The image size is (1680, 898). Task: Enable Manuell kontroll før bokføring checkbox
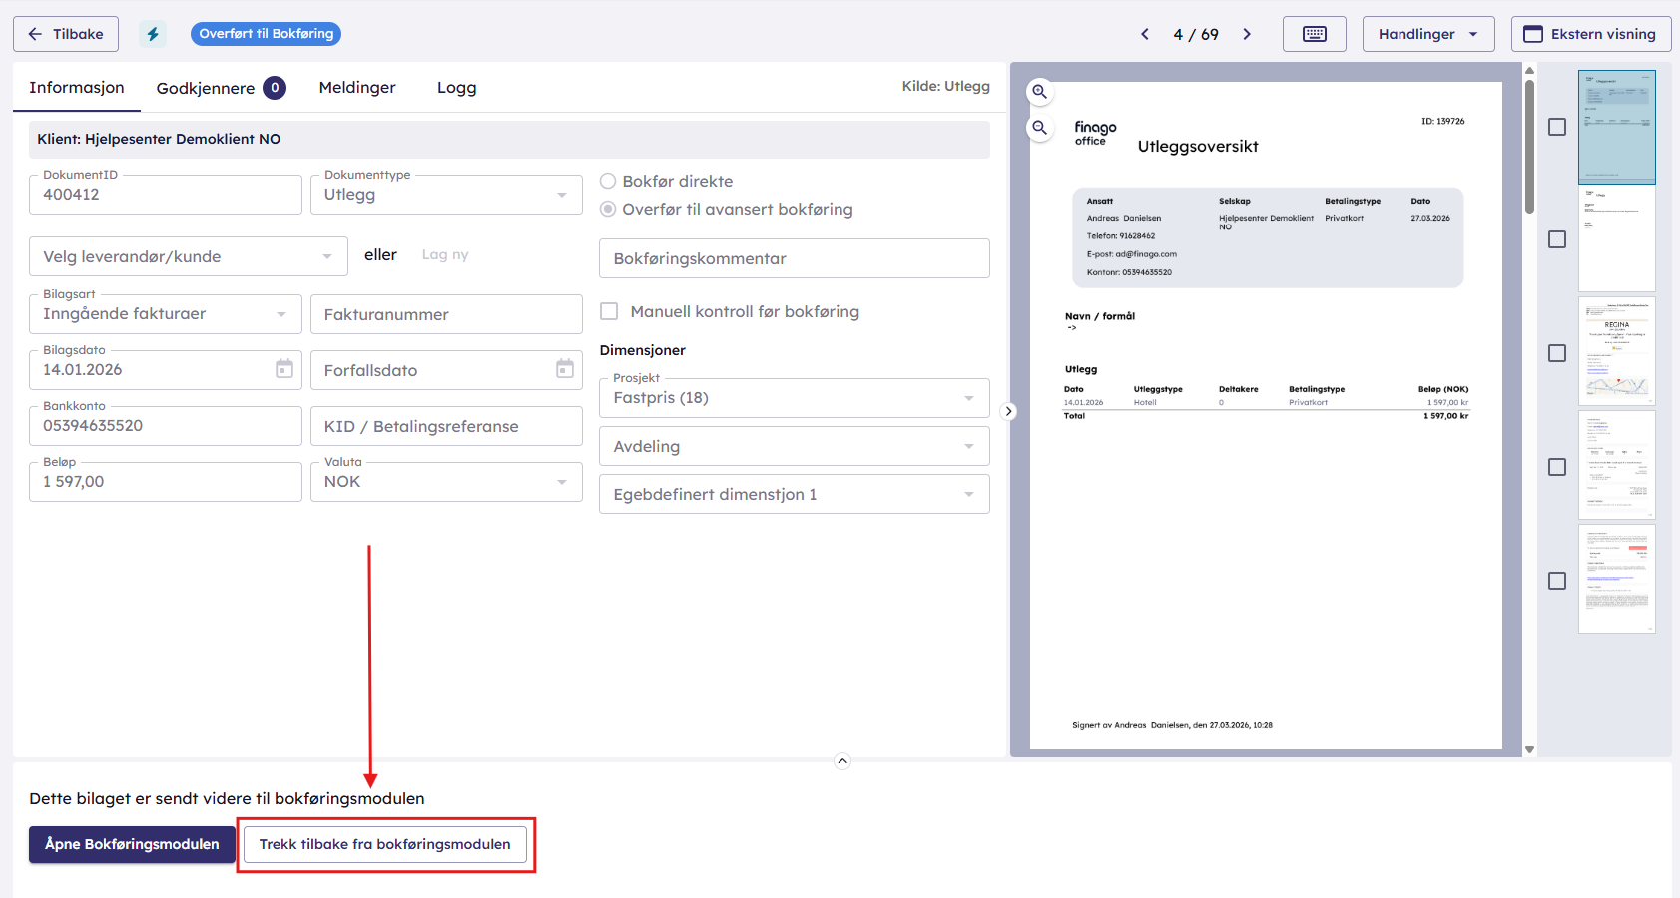pos(609,311)
